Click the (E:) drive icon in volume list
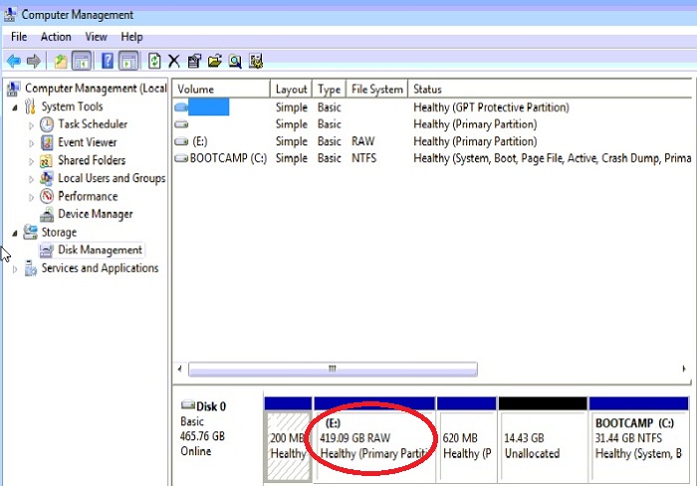 181,141
